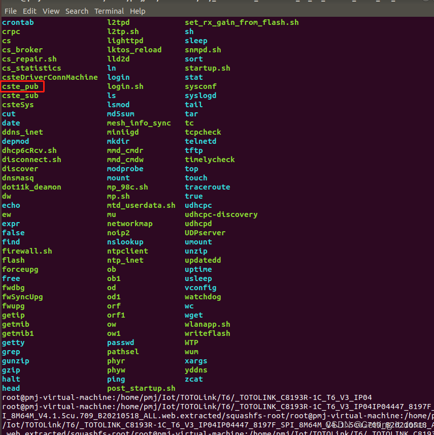Click the traceroute entry
Image resolution: width=434 pixels, height=435 pixels.
[207, 187]
